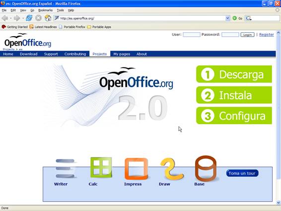Viewport: 281px width, 211px height.
Task: Click the Toma un tour button
Action: pos(242,173)
